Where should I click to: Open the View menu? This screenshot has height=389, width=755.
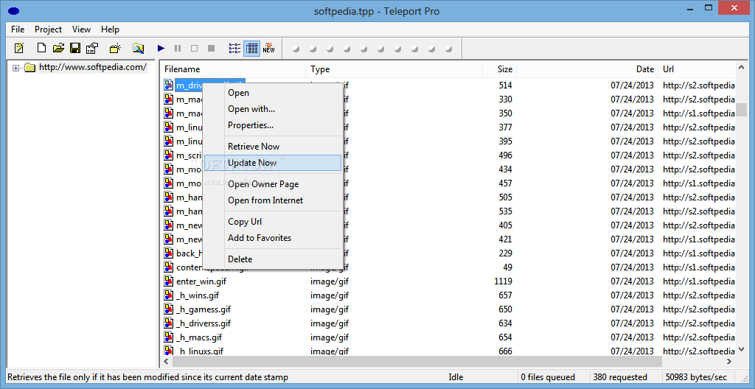click(81, 29)
